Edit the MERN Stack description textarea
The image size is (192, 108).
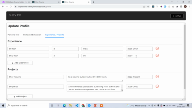95,78
